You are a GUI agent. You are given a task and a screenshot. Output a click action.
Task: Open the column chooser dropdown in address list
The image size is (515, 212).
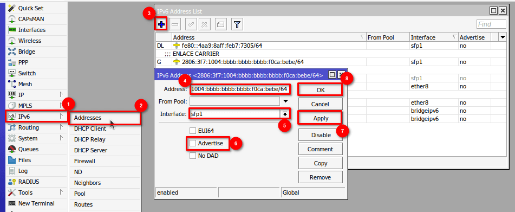[x=503, y=37]
